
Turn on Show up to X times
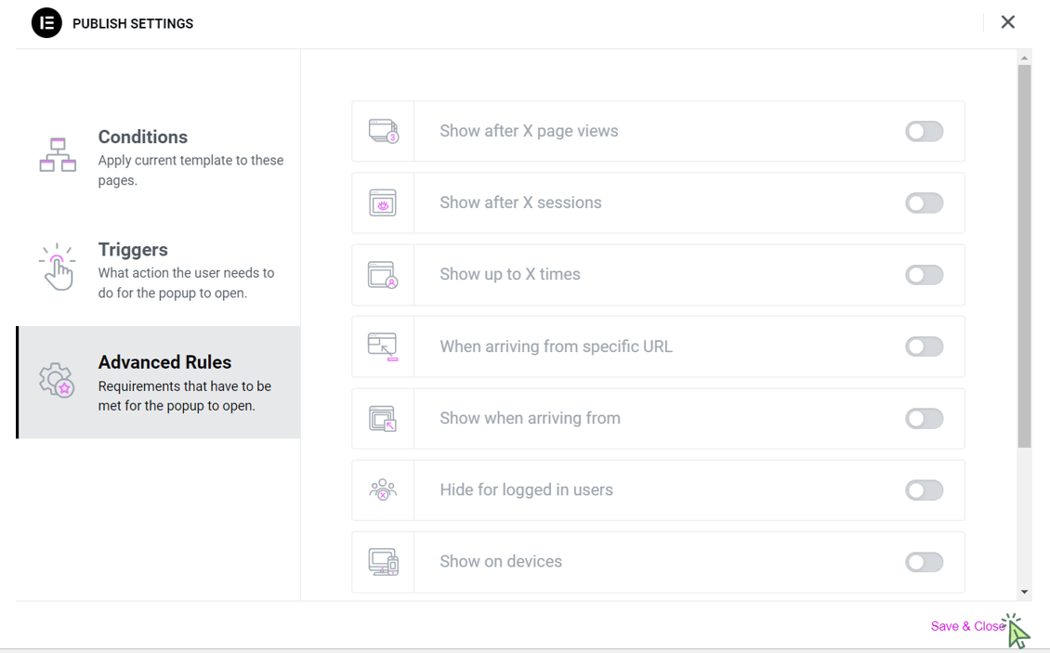925,275
